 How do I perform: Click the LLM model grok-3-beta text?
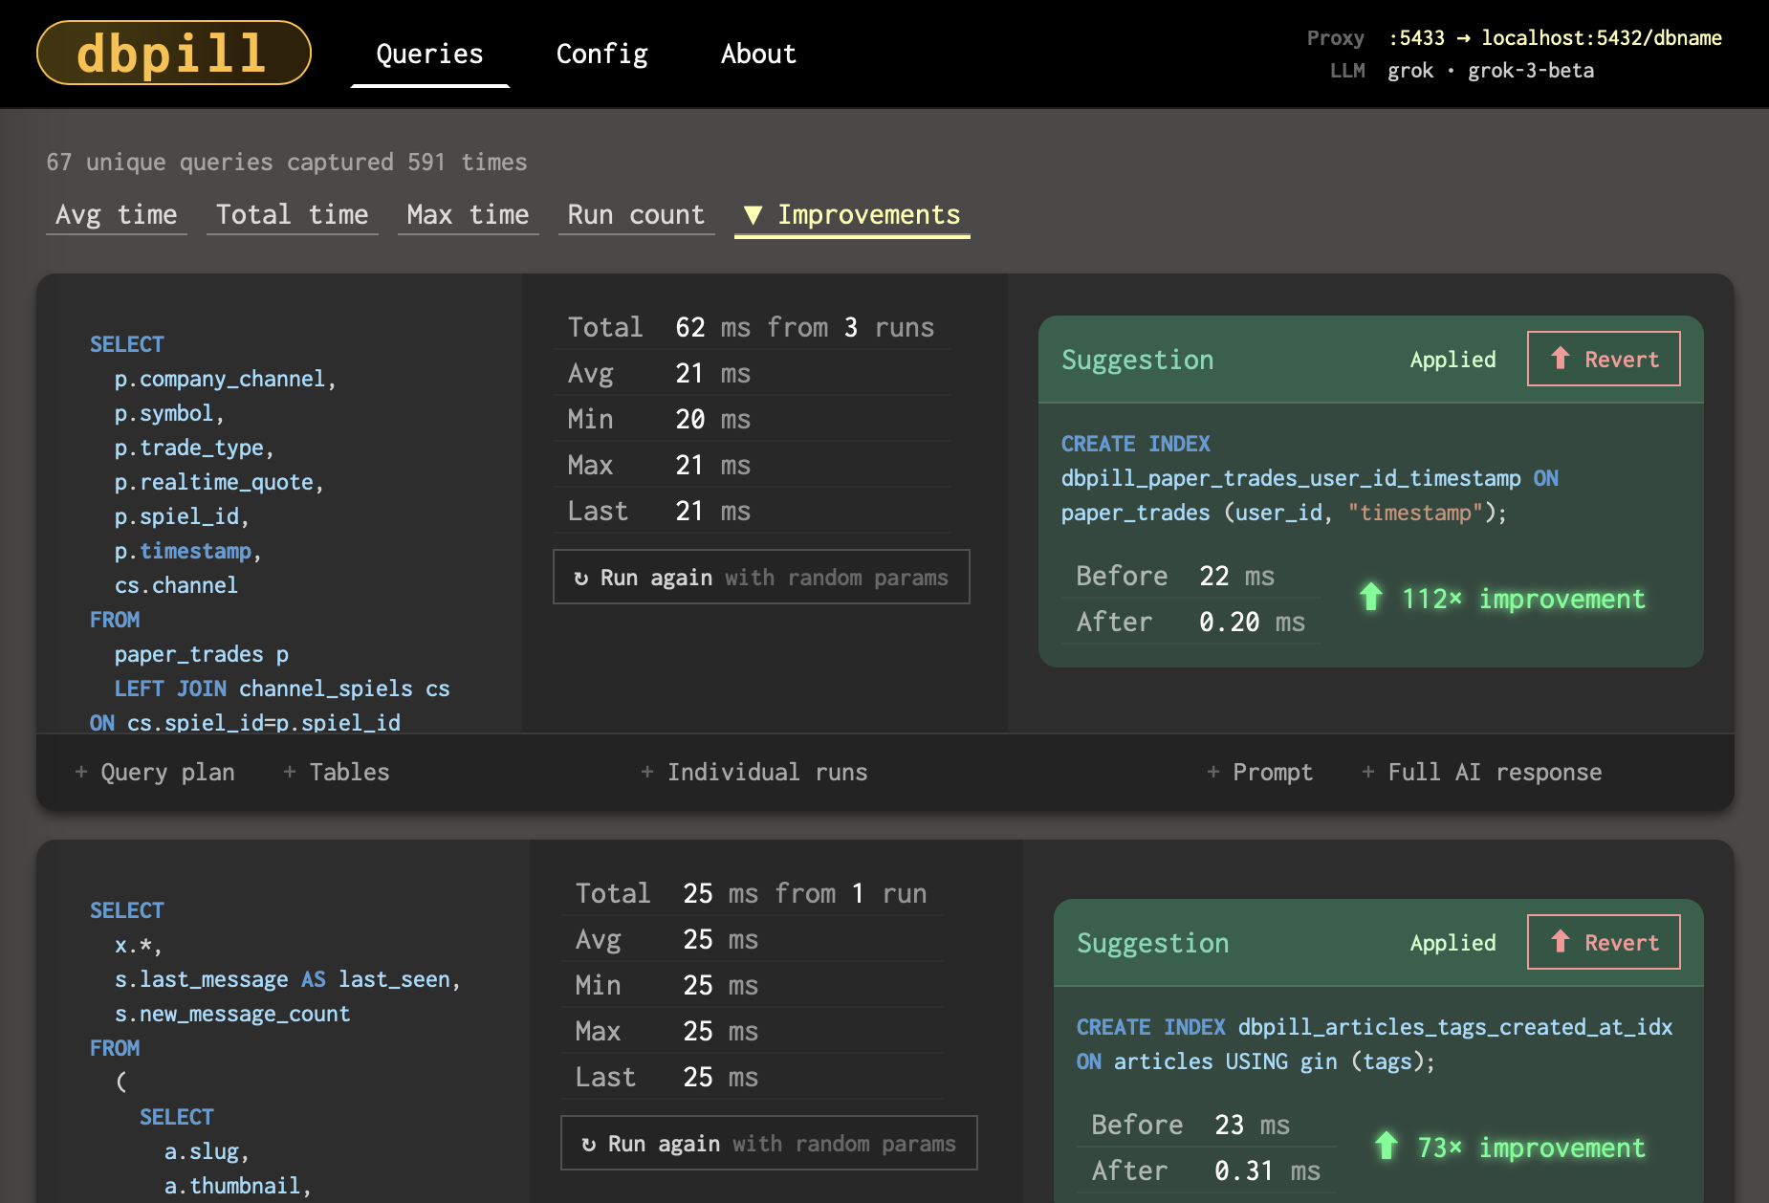tap(1531, 71)
